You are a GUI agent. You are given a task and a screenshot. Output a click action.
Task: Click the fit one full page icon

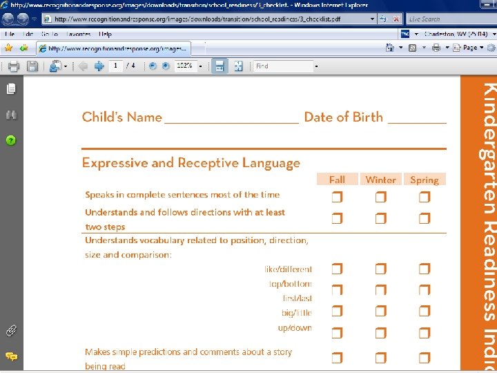tap(238, 66)
